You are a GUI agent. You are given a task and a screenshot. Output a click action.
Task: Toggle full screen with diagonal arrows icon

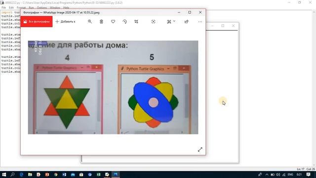pos(200,149)
